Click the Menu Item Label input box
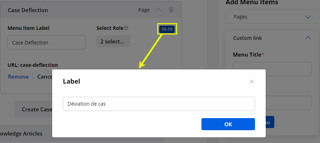The height and width of the screenshot is (143, 320). (x=46, y=42)
